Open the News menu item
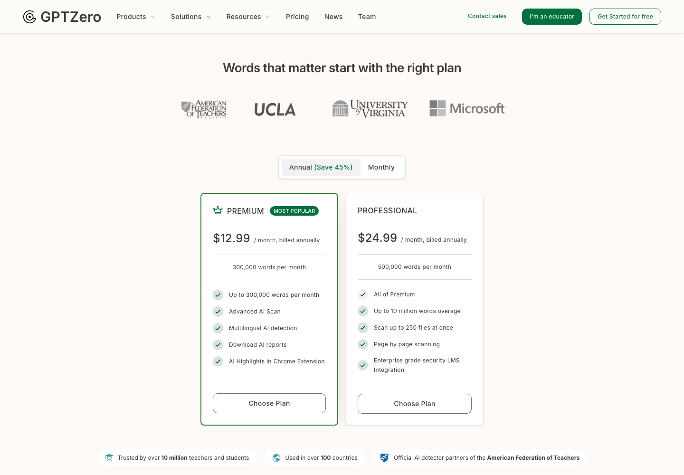 point(333,17)
